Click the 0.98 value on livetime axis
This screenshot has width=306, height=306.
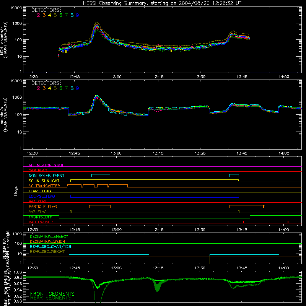coord(18,278)
